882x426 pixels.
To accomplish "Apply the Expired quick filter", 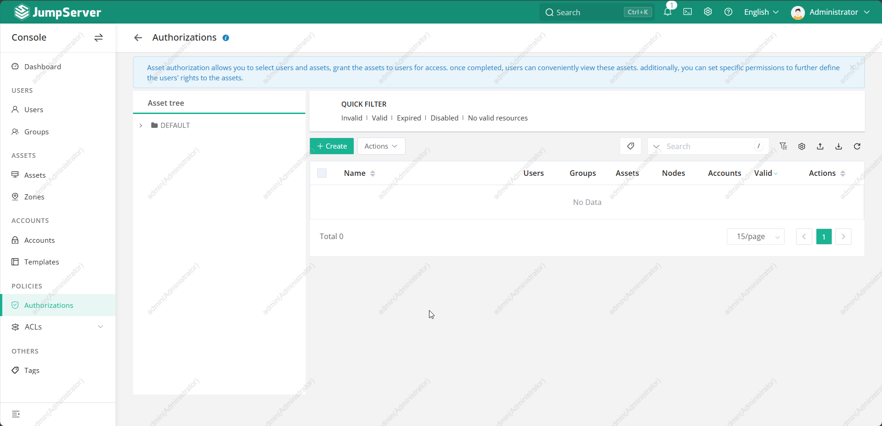I will tap(409, 118).
